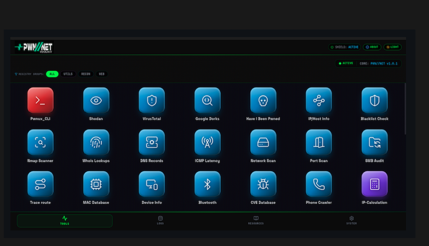Open the DNS Records tool
429x246 pixels.
152,142
